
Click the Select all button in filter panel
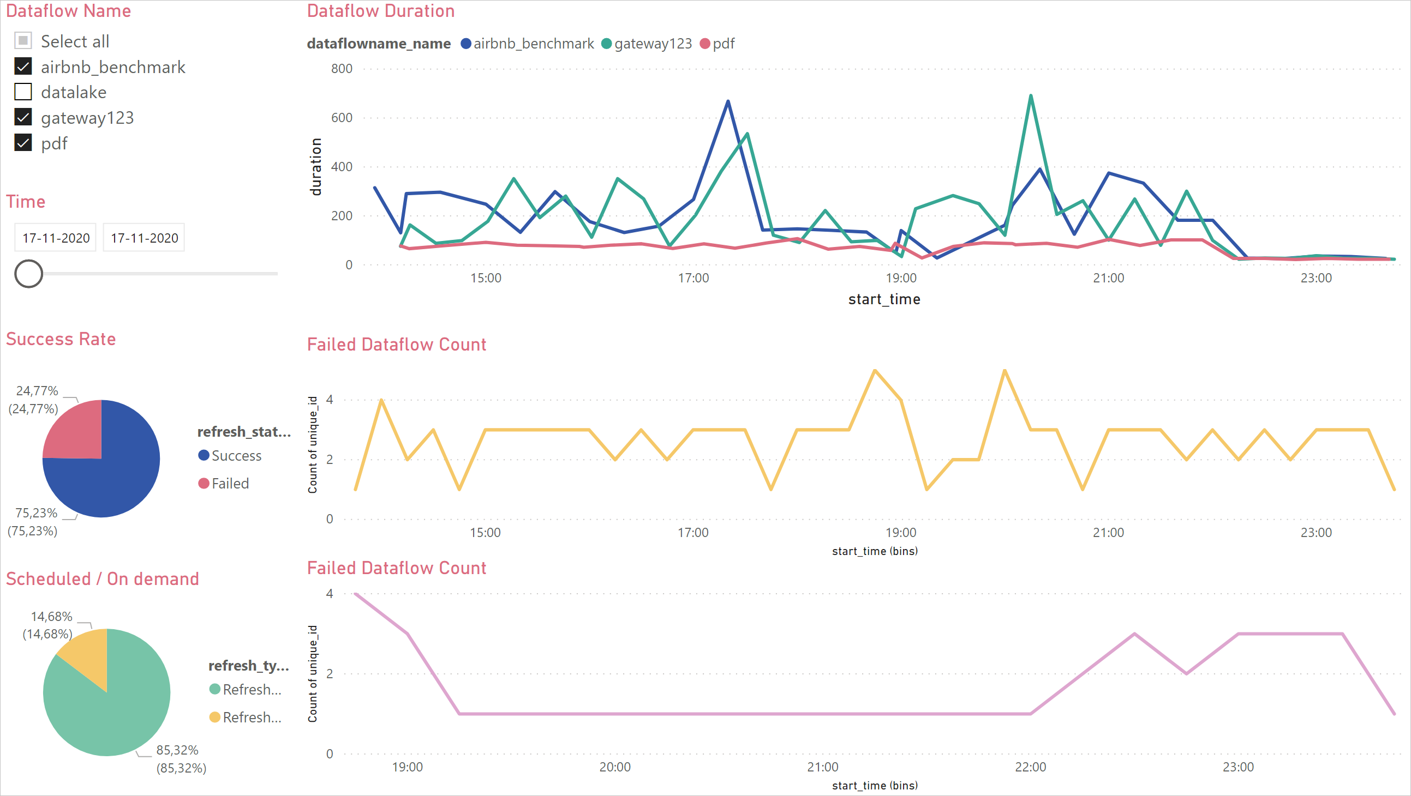(x=24, y=41)
